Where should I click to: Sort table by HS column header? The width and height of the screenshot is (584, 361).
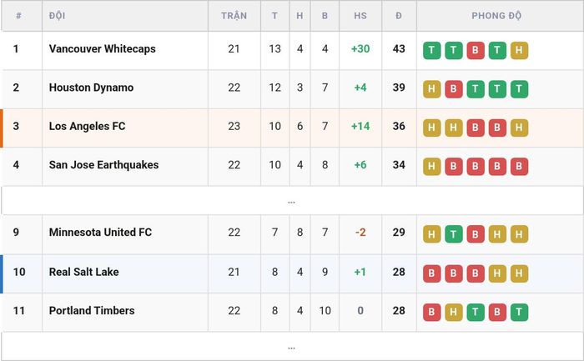[x=360, y=16]
